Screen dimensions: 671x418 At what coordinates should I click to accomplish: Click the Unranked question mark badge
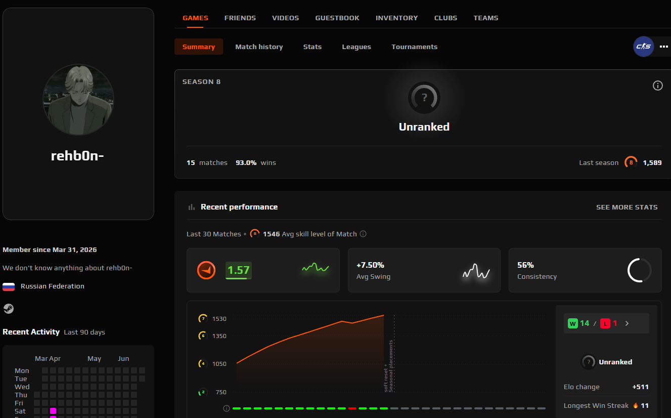pyautogui.click(x=424, y=98)
